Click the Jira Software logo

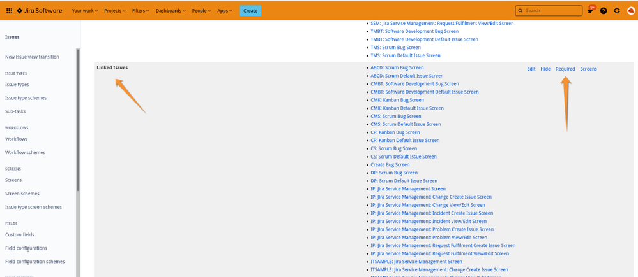40,11
